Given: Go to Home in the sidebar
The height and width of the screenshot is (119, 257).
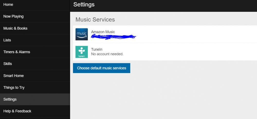Looking at the screenshot, I should tap(8, 5).
